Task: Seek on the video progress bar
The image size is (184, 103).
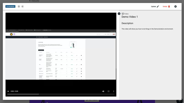Action: (x=61, y=94)
